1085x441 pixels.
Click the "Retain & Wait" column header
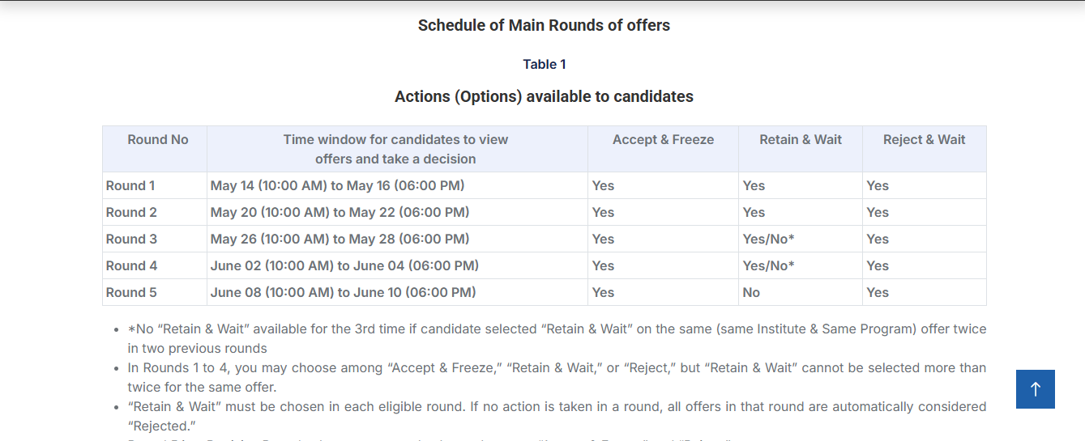(x=800, y=140)
